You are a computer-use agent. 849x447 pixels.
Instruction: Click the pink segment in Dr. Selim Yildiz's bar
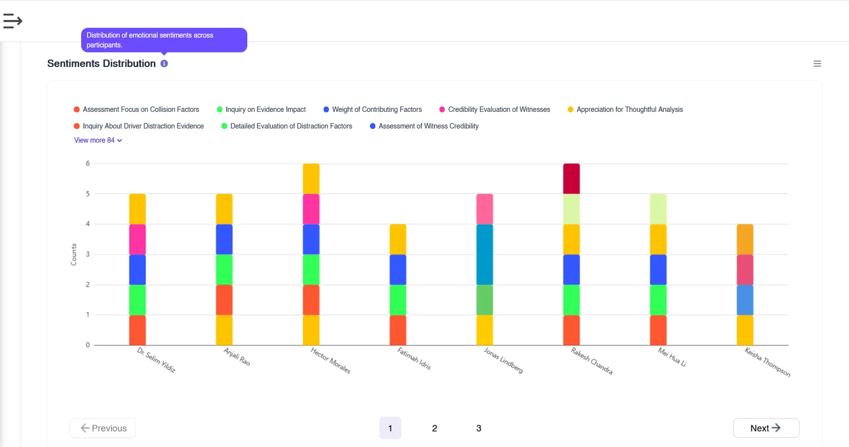(x=137, y=240)
